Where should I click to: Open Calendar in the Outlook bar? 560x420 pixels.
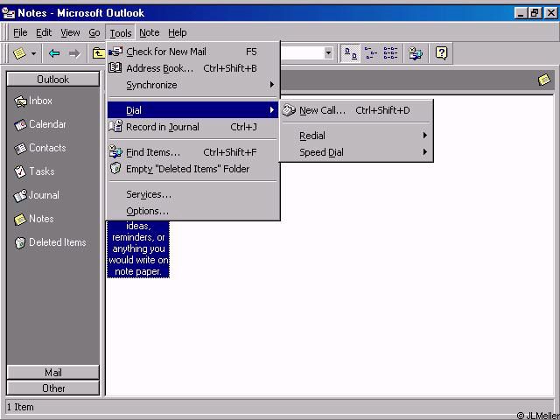pos(39,124)
